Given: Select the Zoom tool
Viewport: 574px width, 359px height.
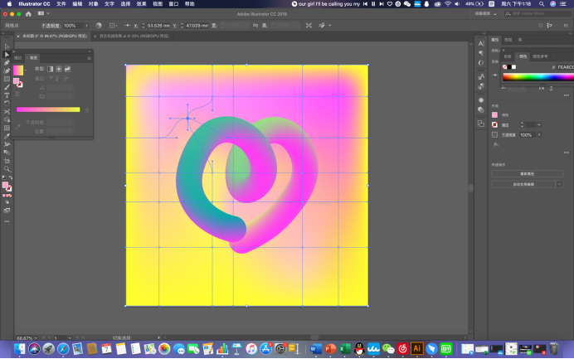Looking at the screenshot, I should (x=7, y=169).
